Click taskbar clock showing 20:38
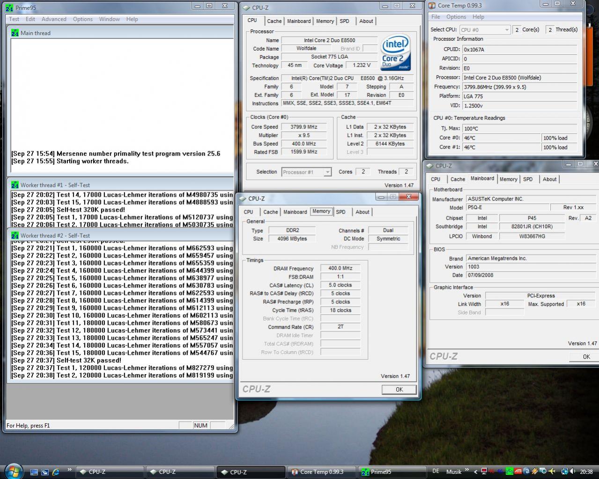Image resolution: width=599 pixels, height=479 pixels. point(586,472)
